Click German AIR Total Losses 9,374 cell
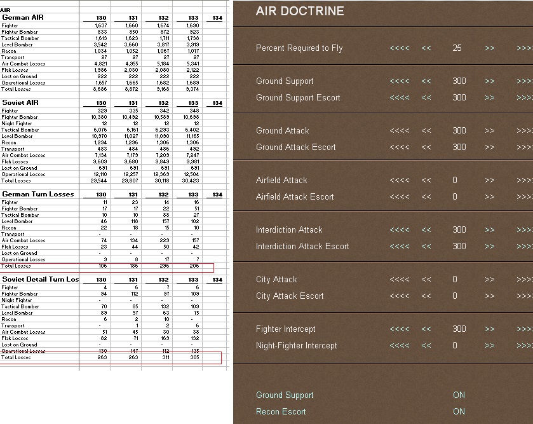The height and width of the screenshot is (424, 533). coord(192,89)
